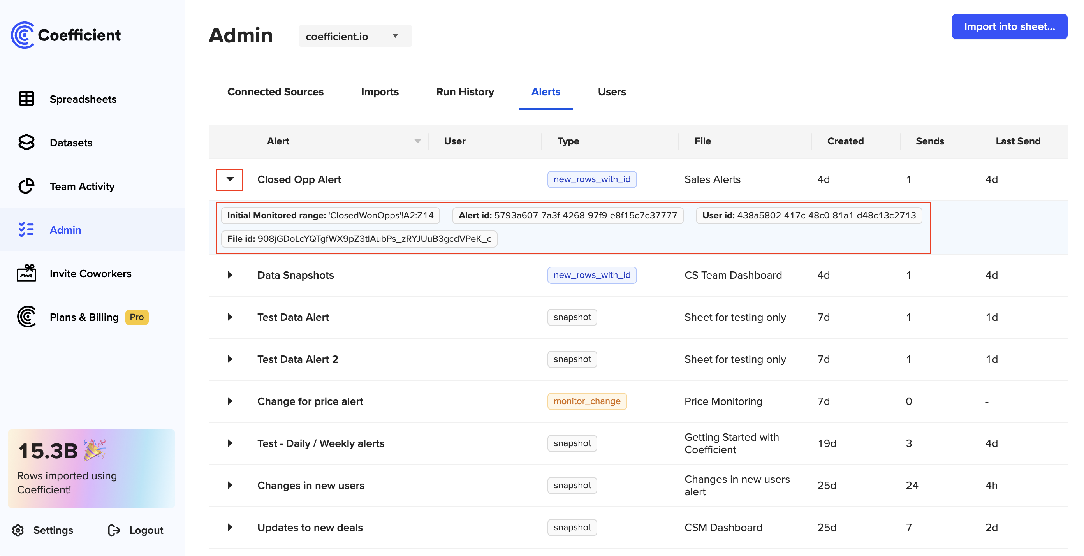Click the monitor_change type tag

pyautogui.click(x=587, y=401)
